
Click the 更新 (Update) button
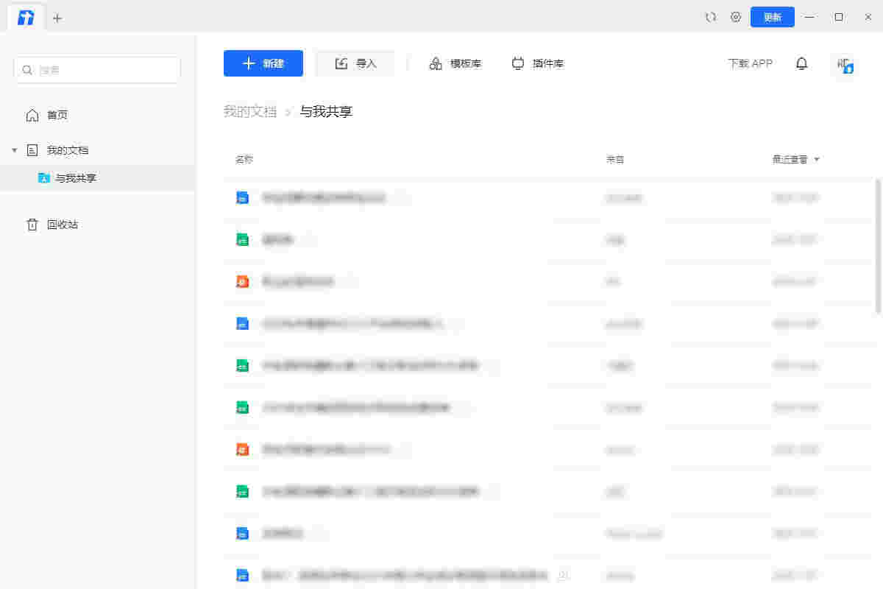772,16
